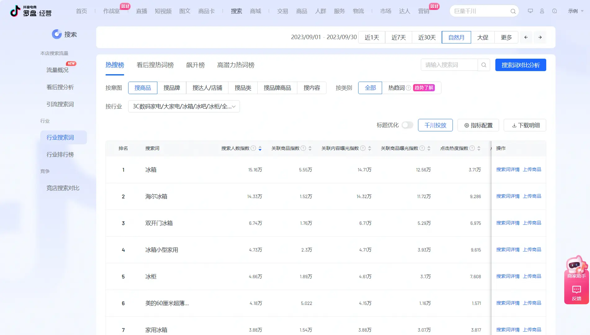Click the search magnifier icon in top bar
This screenshot has width=590, height=335.
(x=513, y=11)
